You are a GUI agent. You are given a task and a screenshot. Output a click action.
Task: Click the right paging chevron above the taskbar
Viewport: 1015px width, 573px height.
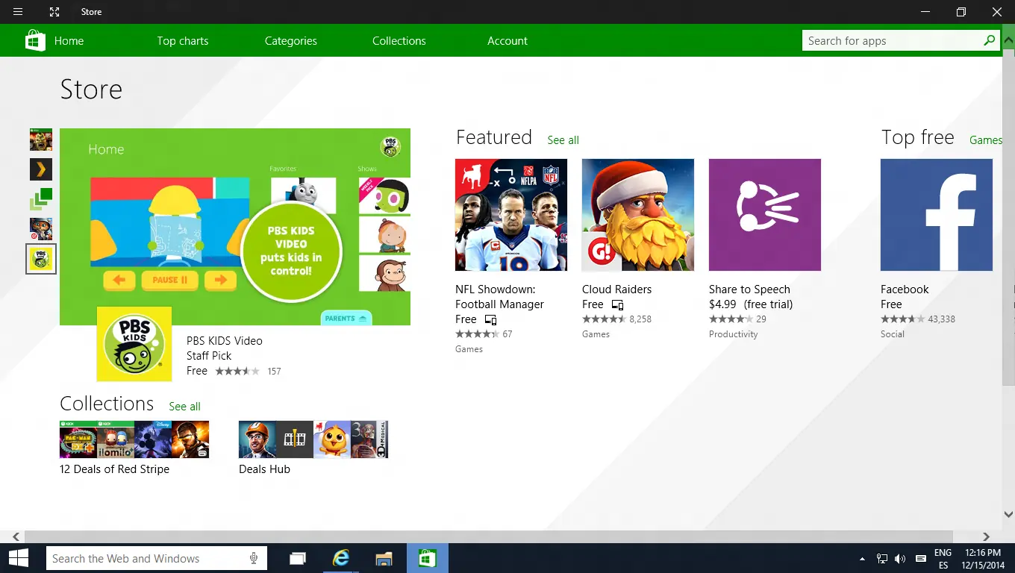pos(986,536)
